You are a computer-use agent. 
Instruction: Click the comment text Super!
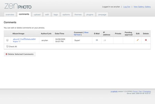point(77,40)
